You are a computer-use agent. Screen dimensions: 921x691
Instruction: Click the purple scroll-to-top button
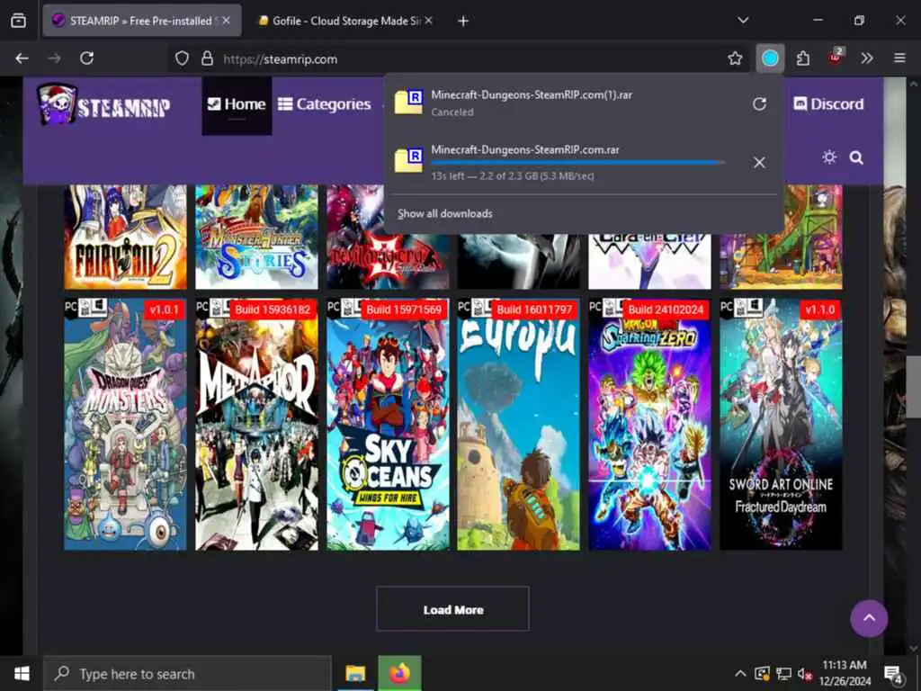coord(869,618)
